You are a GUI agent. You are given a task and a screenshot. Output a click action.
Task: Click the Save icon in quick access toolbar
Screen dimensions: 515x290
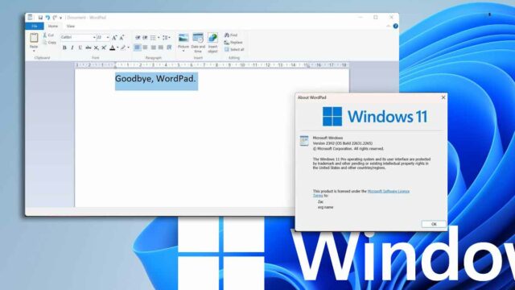tap(40, 18)
